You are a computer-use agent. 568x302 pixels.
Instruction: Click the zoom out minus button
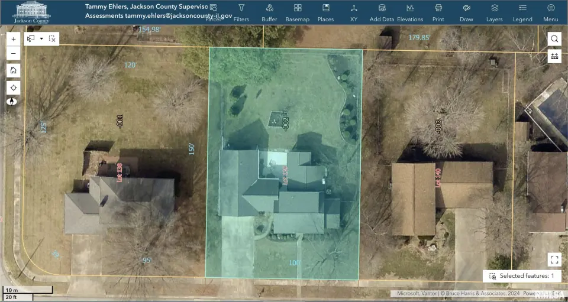[x=14, y=53]
